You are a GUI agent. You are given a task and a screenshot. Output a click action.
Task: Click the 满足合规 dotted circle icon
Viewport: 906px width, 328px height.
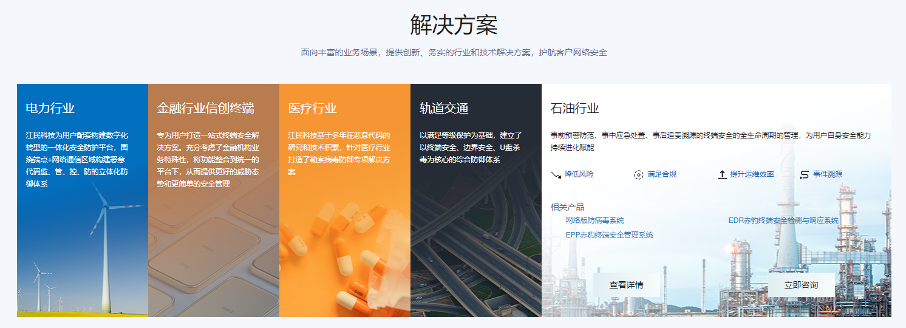638,175
